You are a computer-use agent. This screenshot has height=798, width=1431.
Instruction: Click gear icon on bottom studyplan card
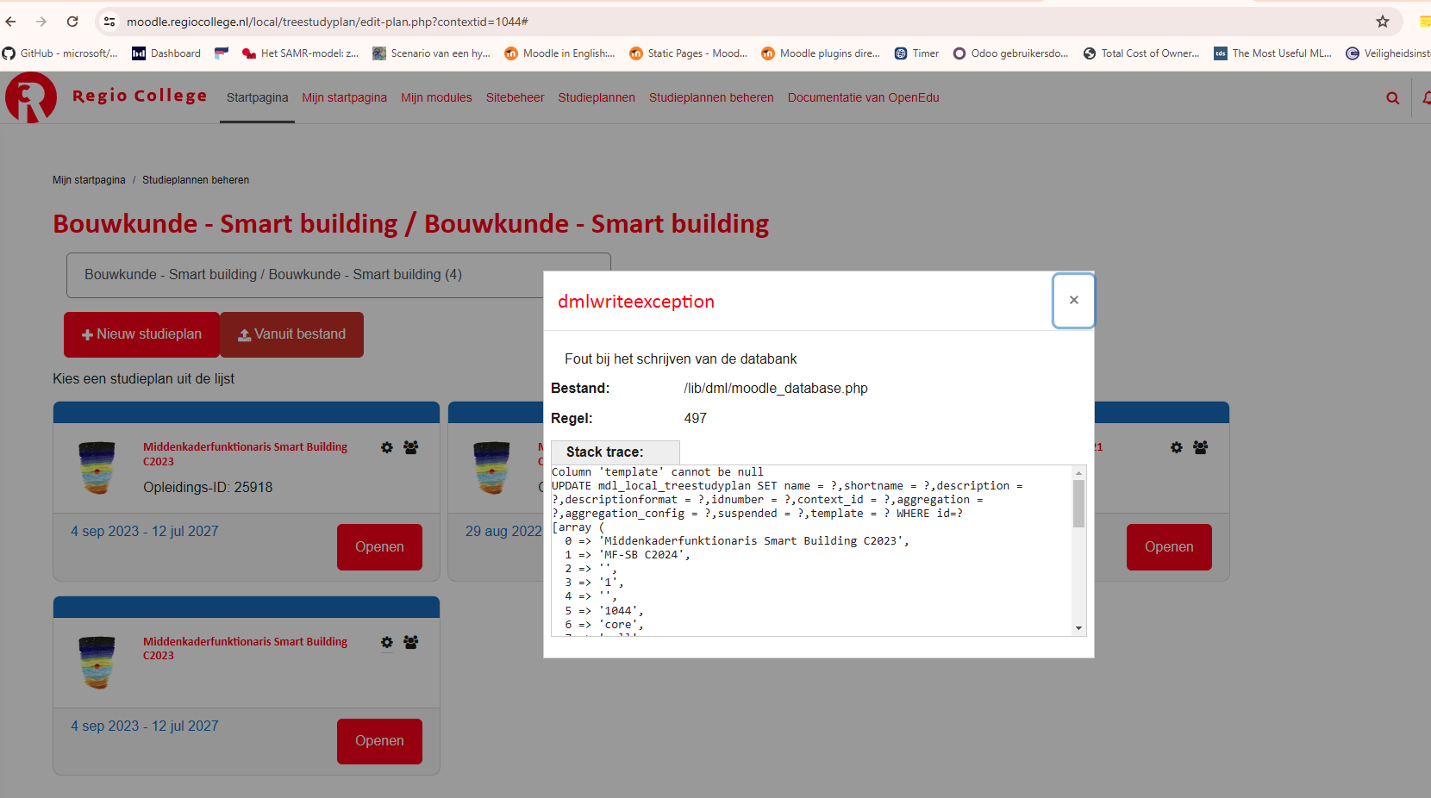click(x=387, y=642)
